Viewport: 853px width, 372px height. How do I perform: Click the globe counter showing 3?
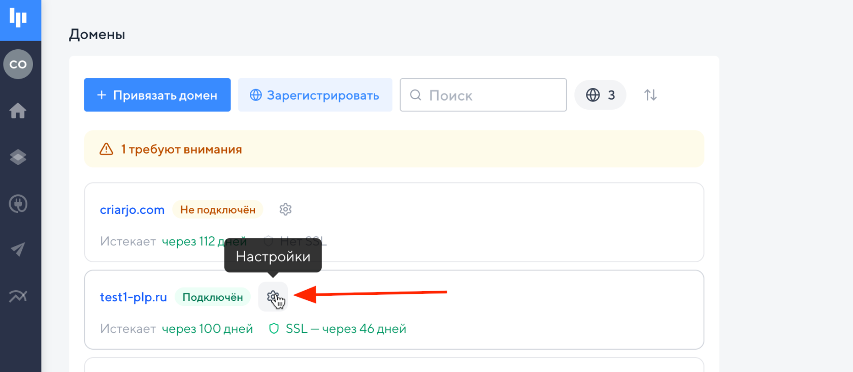(600, 95)
